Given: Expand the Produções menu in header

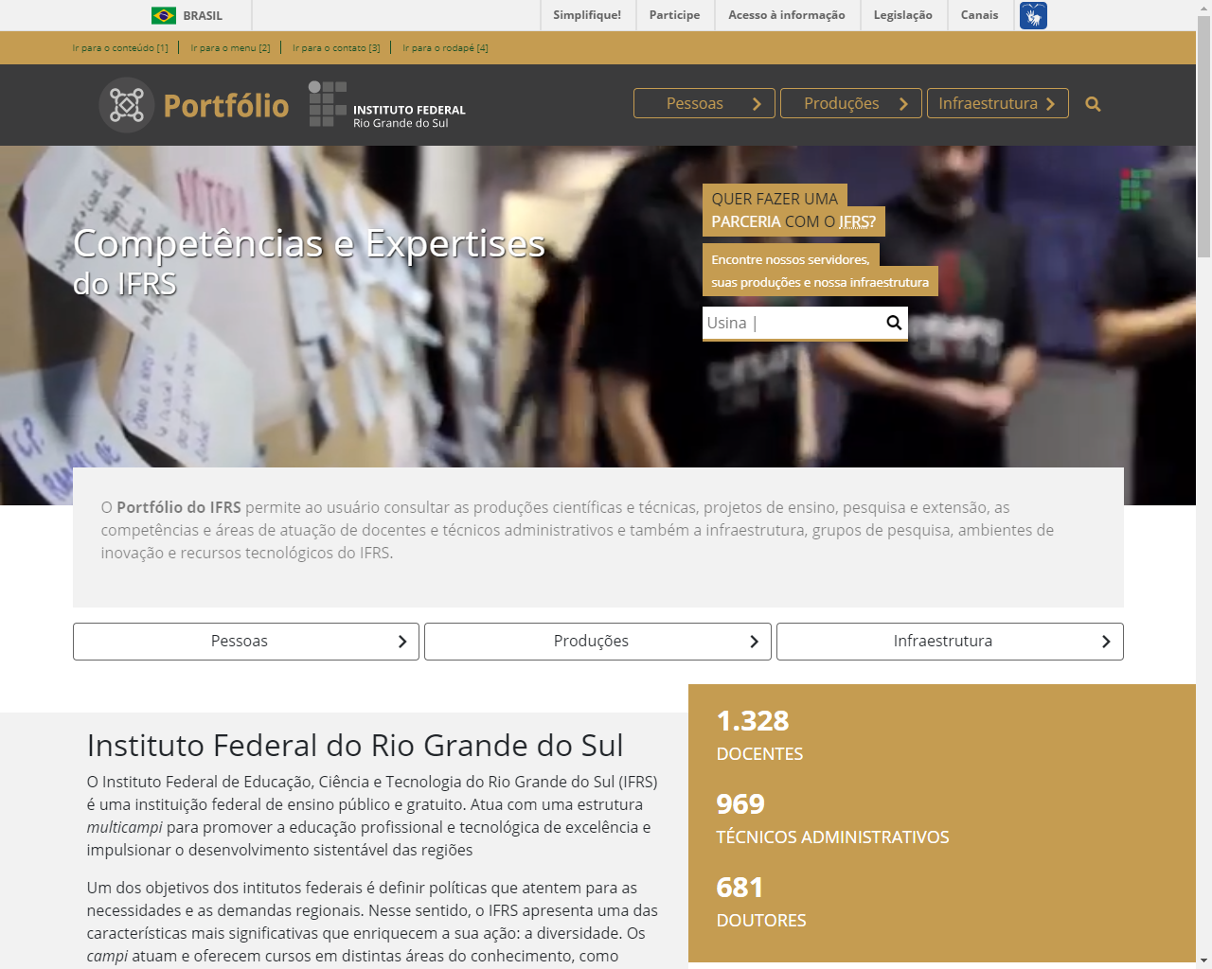Looking at the screenshot, I should 841,104.
